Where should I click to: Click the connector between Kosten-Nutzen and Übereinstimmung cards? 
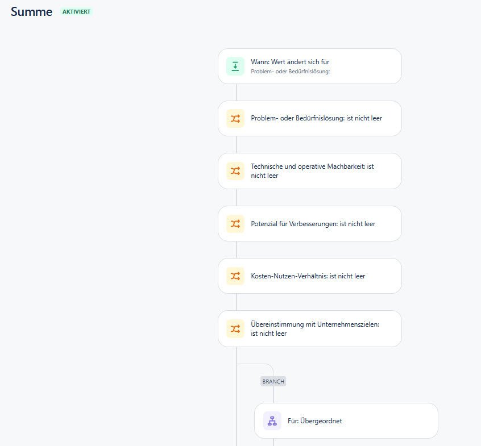coord(237,302)
